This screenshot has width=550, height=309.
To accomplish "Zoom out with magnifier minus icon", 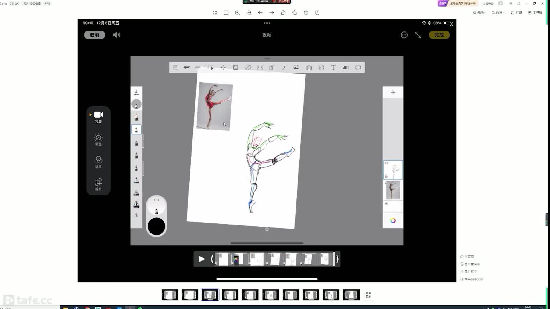I will click(x=249, y=13).
